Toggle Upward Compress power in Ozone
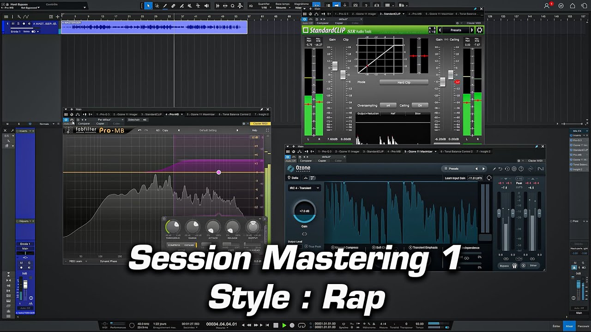The image size is (591, 332). pyautogui.click(x=333, y=248)
